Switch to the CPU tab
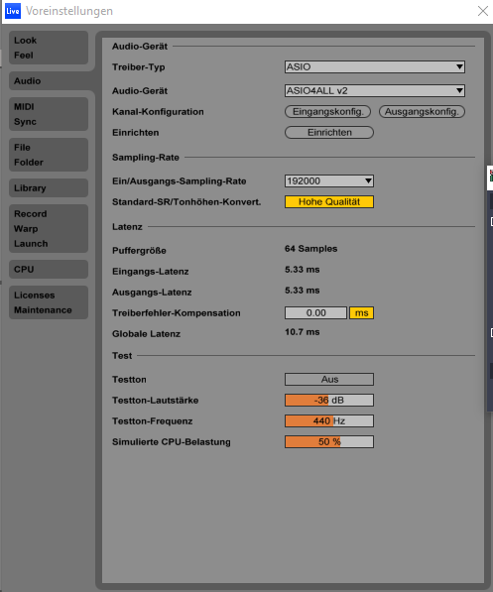 (49, 269)
